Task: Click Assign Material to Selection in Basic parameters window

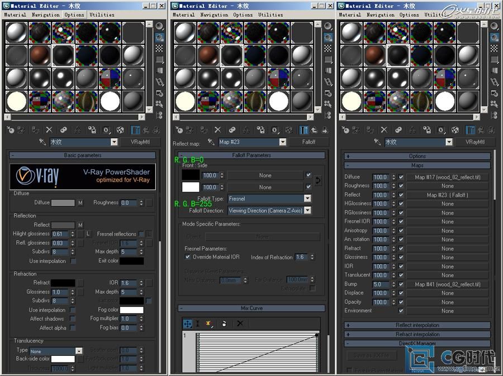Action: 35,130
